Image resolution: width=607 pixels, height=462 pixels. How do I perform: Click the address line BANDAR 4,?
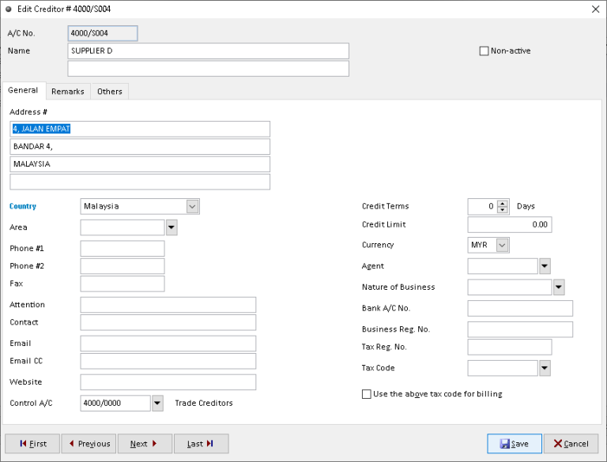pyautogui.click(x=140, y=147)
